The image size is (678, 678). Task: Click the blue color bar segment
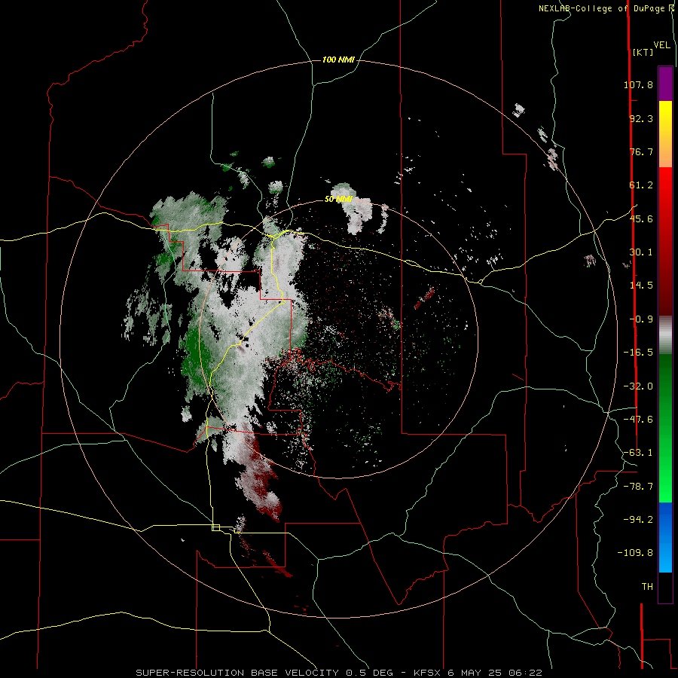pyautogui.click(x=665, y=536)
